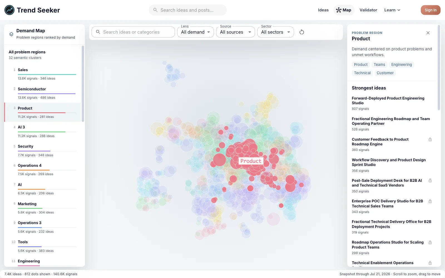
Task: Click the Snapshot through Jul 21, 2026 status text
Action: click(365, 274)
